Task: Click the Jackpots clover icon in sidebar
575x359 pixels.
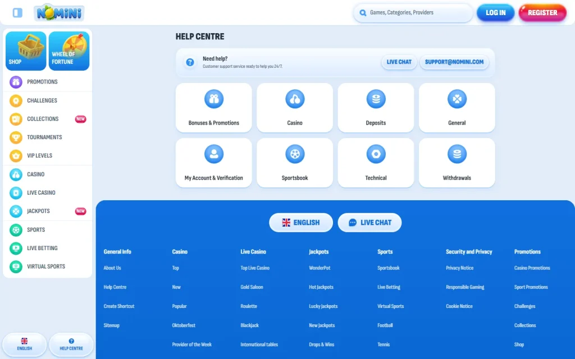Action: [16, 211]
